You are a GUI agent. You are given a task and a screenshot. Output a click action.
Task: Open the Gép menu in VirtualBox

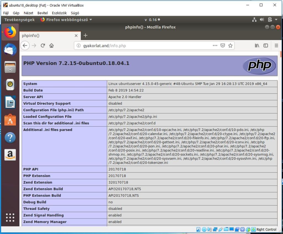[x=16, y=13]
